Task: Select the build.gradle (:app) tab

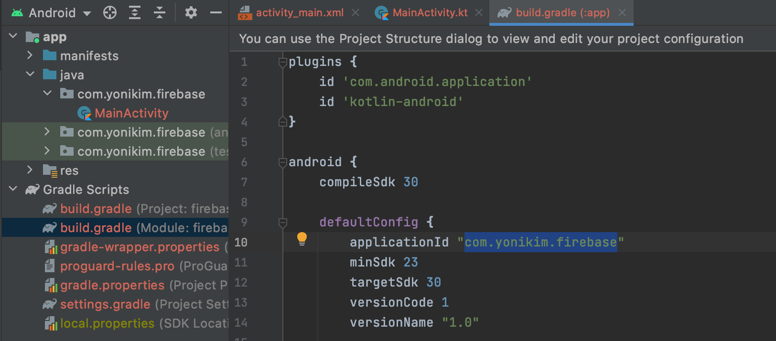Action: pos(562,13)
